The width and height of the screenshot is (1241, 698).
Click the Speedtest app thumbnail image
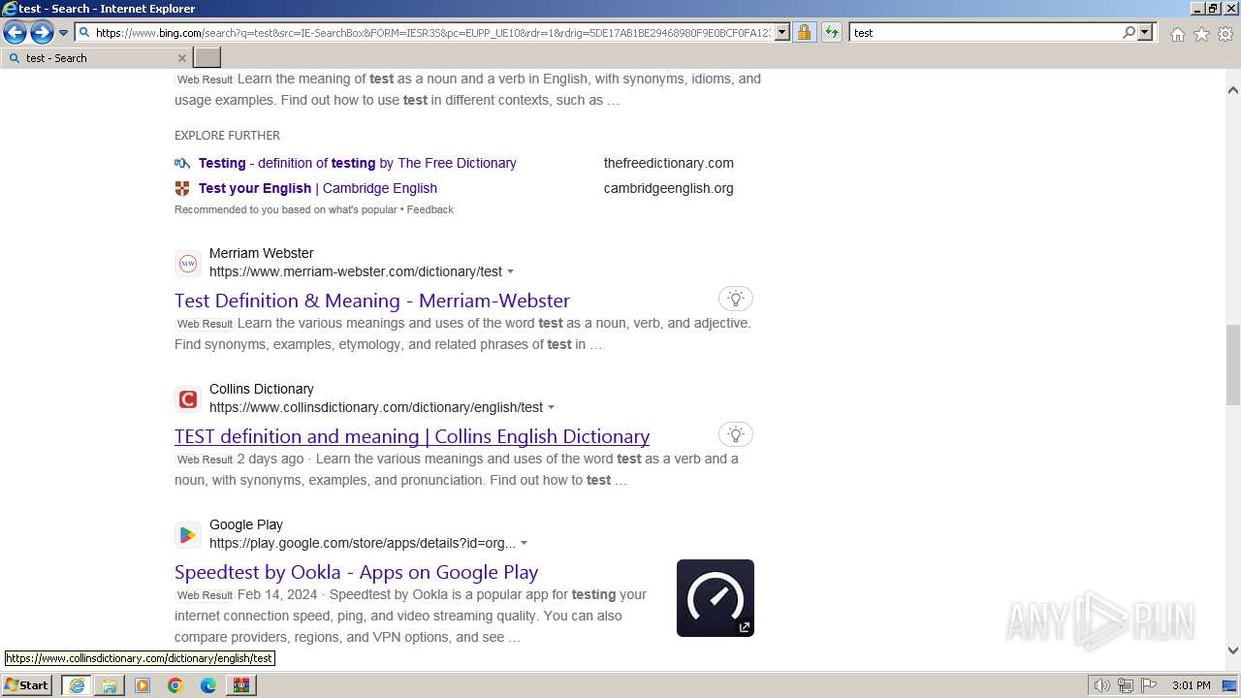tap(716, 598)
